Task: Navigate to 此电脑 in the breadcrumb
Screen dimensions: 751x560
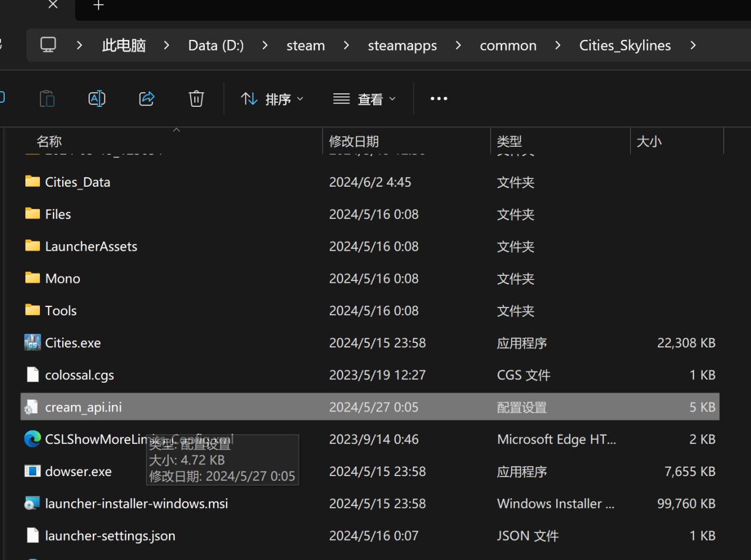Action: point(124,45)
